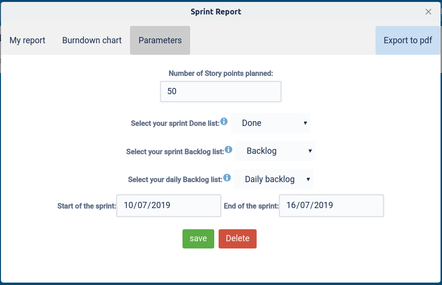Click the End of the sprint date field
The width and height of the screenshot is (442, 285).
pyautogui.click(x=331, y=205)
